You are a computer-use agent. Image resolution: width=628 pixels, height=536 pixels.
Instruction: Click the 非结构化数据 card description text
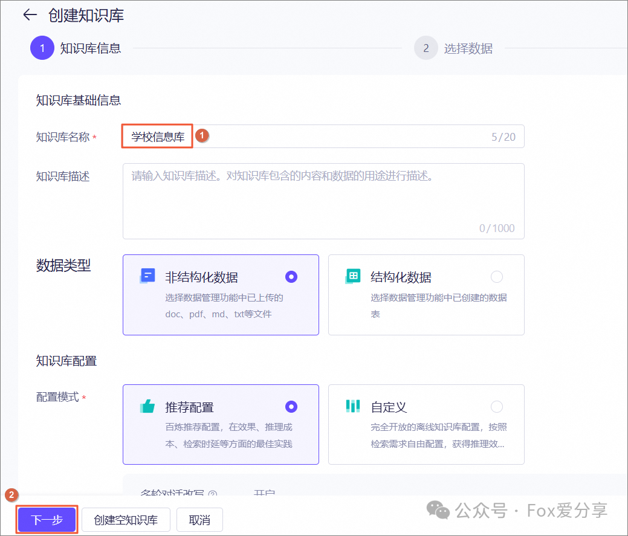tap(224, 306)
